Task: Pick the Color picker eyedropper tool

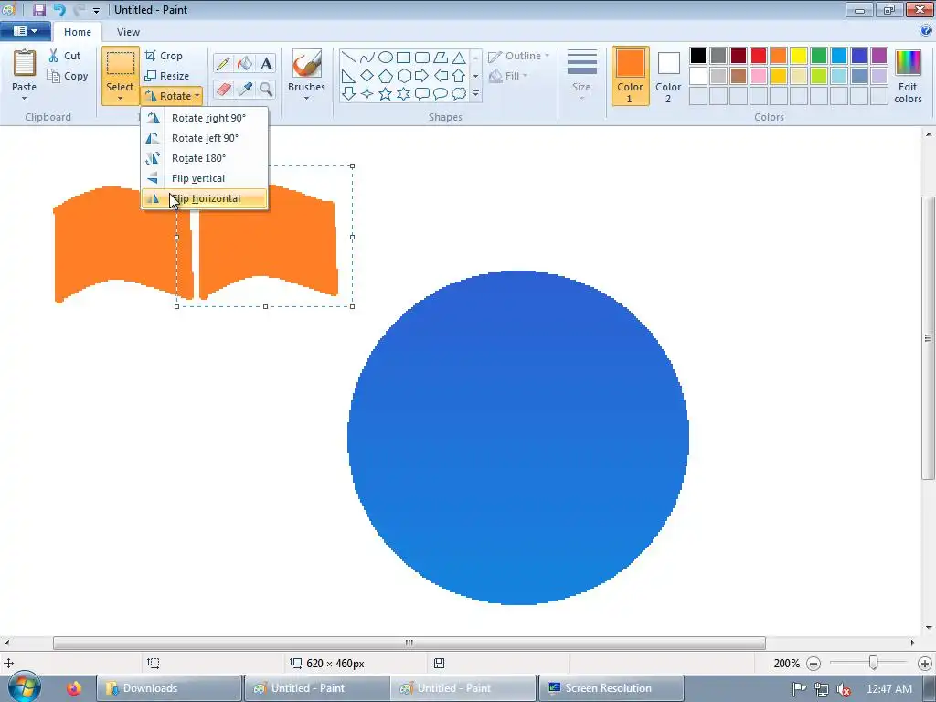Action: tap(245, 90)
